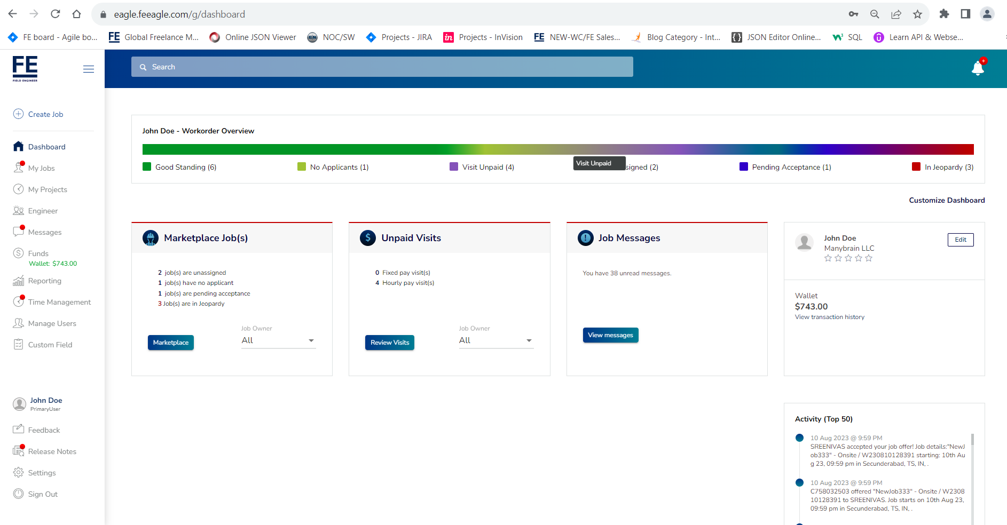Click the workorder overview gradient bar
Viewport: 1007px width, 525px height.
click(558, 149)
